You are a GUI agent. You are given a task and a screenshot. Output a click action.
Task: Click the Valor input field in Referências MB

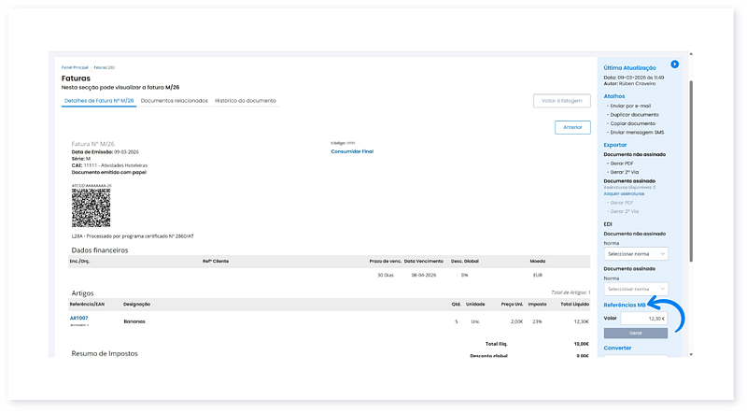(x=644, y=319)
